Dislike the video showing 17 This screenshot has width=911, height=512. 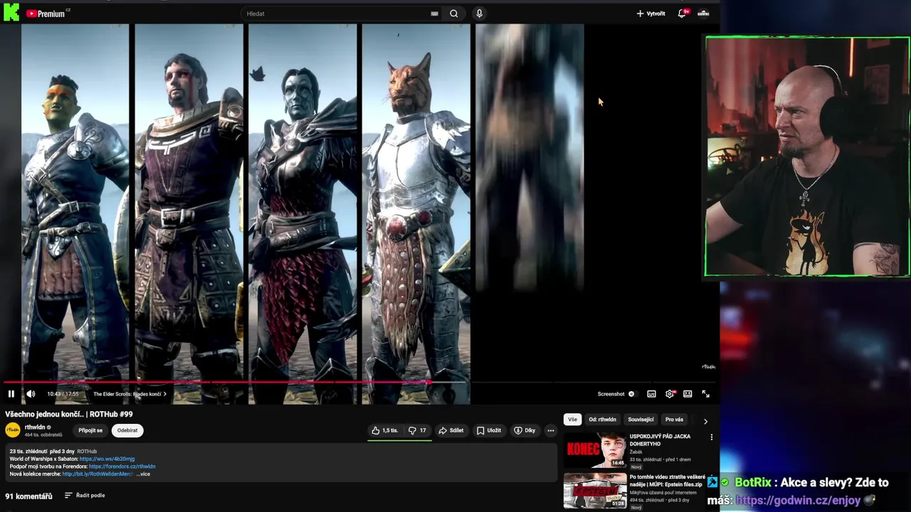click(417, 430)
